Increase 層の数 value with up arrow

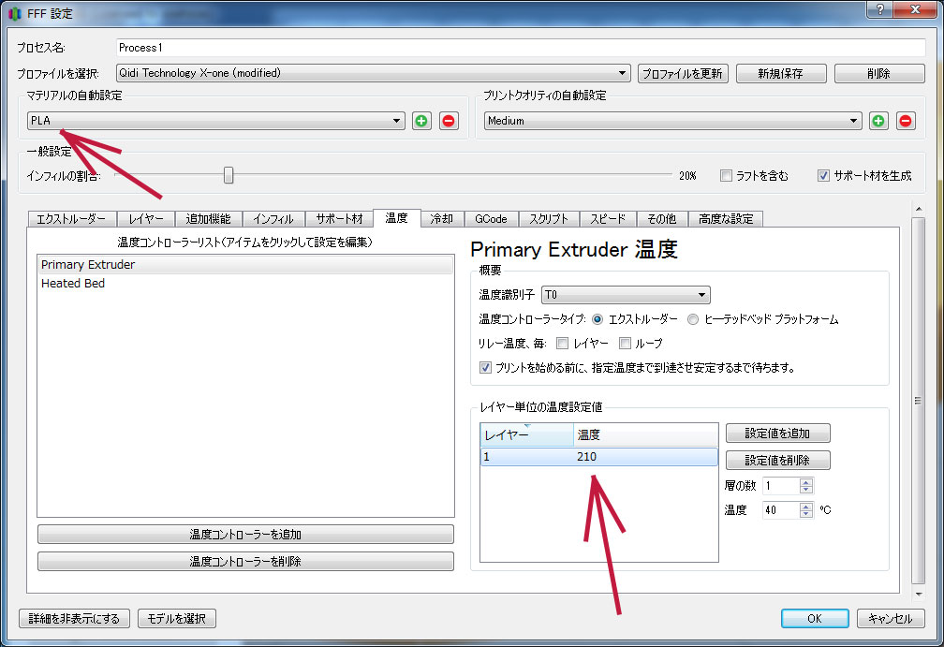806,481
